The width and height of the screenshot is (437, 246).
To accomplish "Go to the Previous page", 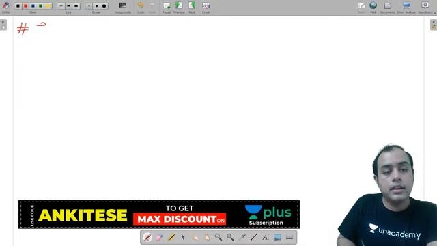I will [179, 8].
